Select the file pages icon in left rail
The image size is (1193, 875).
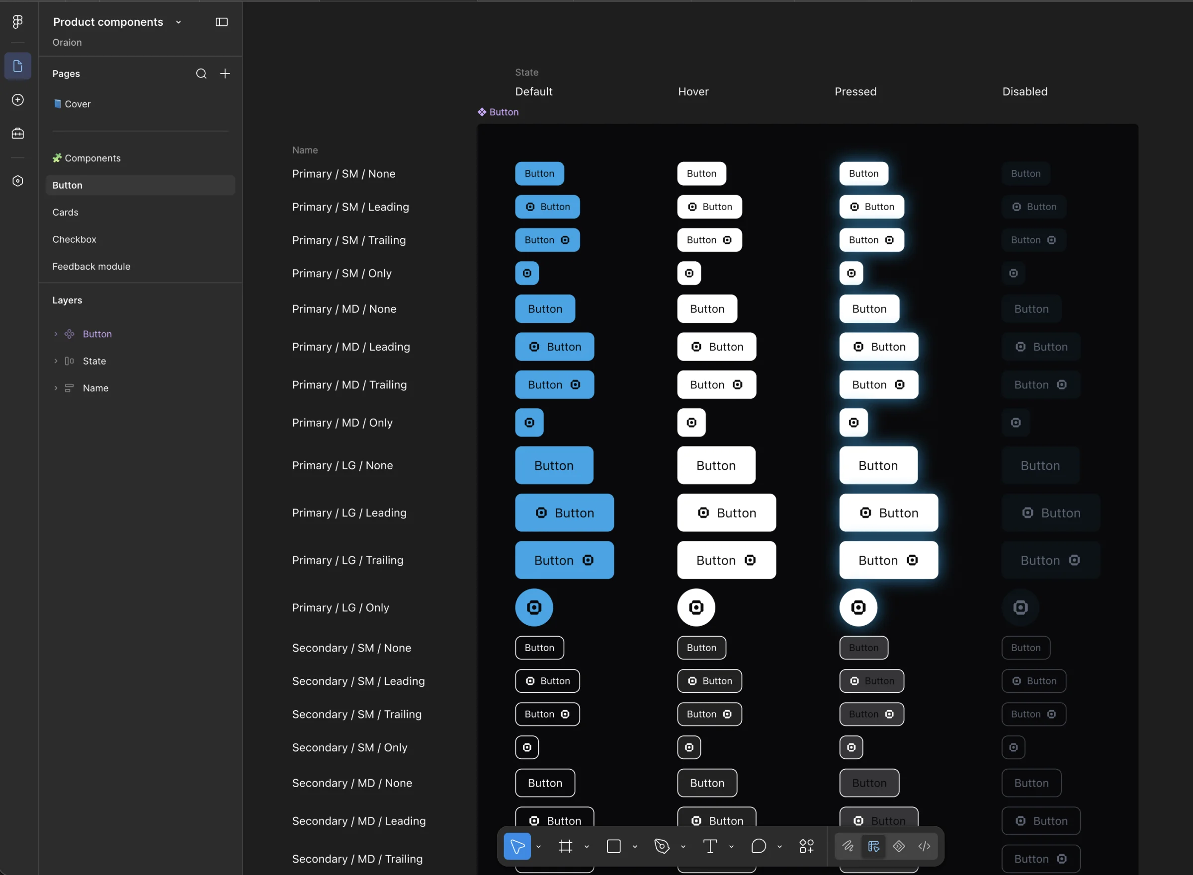17,66
